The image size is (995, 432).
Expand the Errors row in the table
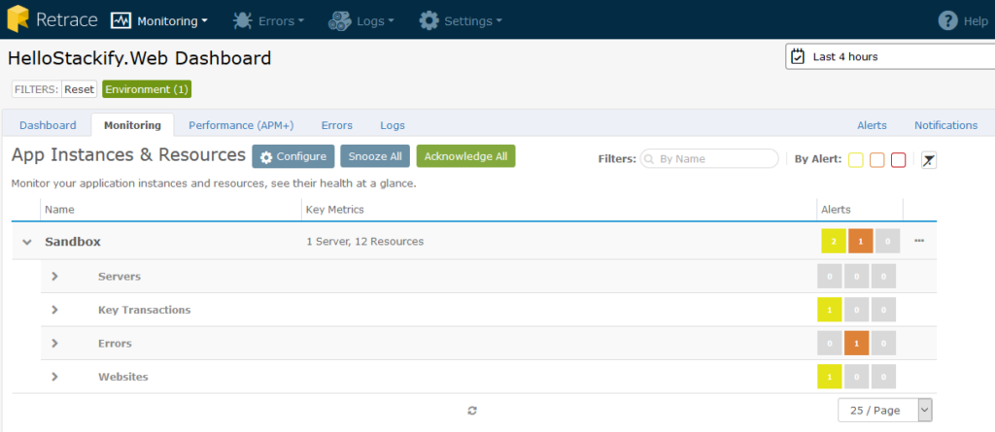tap(54, 344)
